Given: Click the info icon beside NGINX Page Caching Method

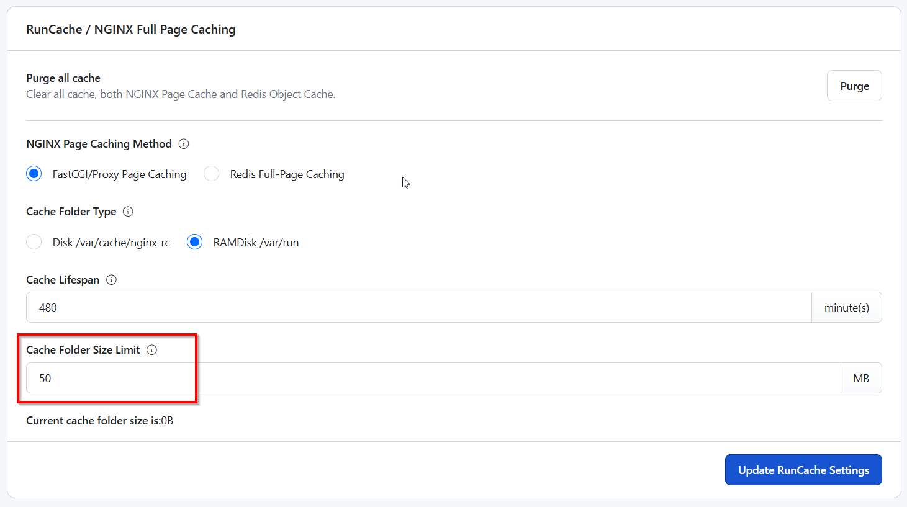Looking at the screenshot, I should click(x=184, y=144).
